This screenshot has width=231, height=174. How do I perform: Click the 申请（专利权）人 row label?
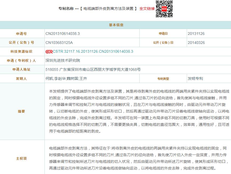pyautogui.click(x=21, y=61)
